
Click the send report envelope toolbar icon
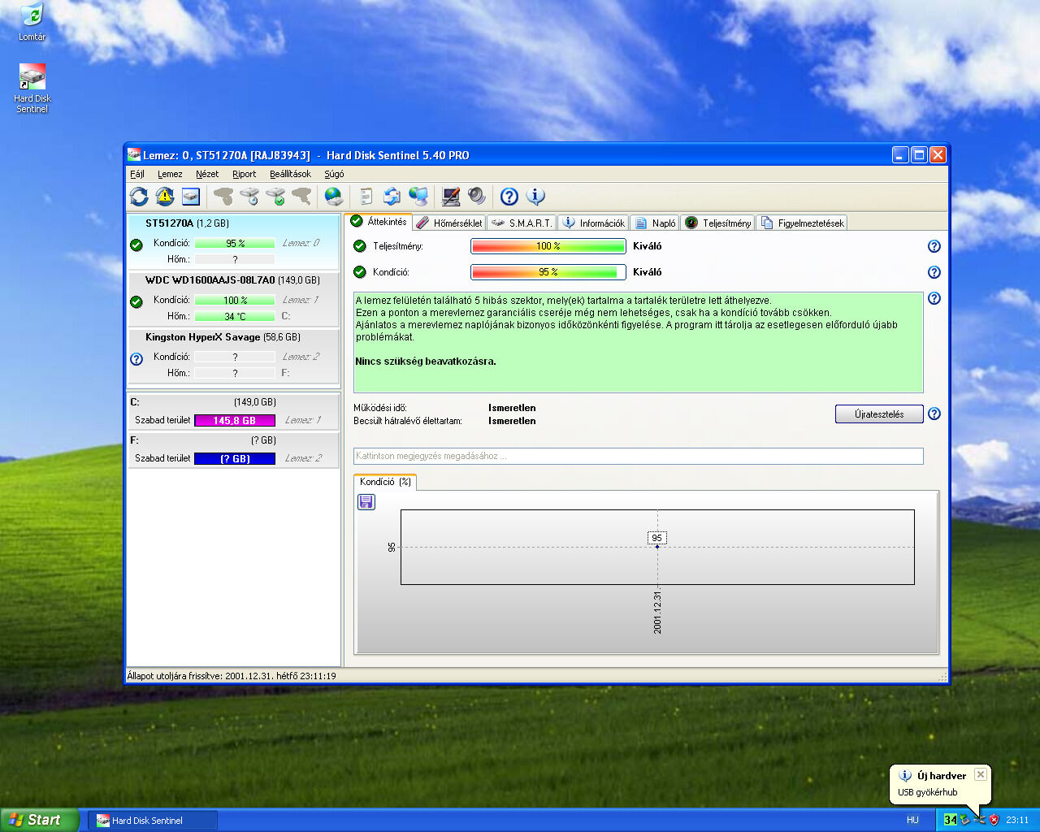pos(392,197)
